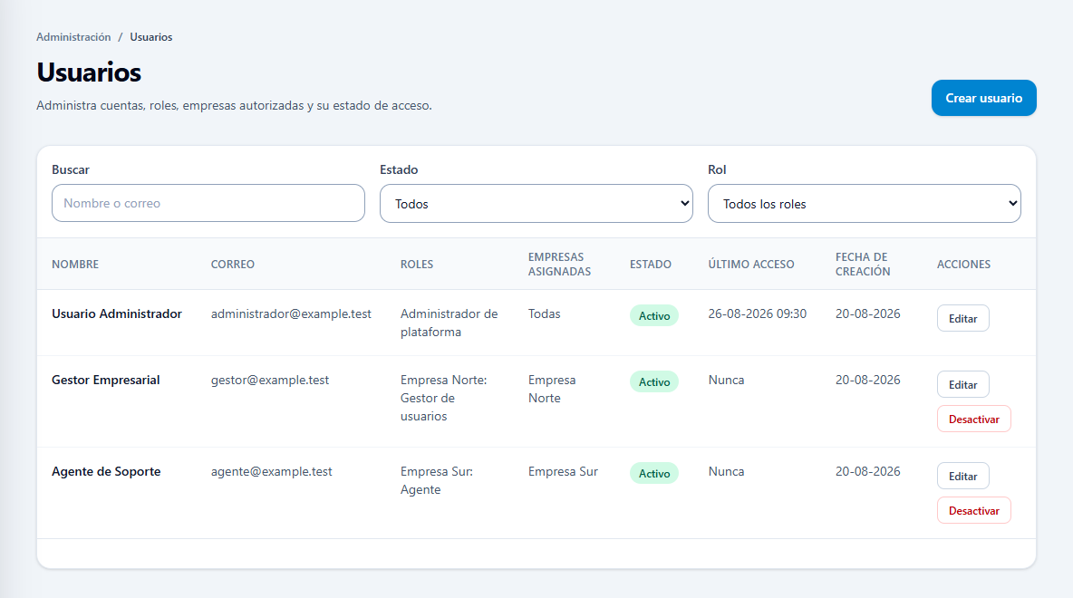Screen dimensions: 1073x598
Task: Click creation date of Gestor Empresarial
Action: tap(867, 380)
